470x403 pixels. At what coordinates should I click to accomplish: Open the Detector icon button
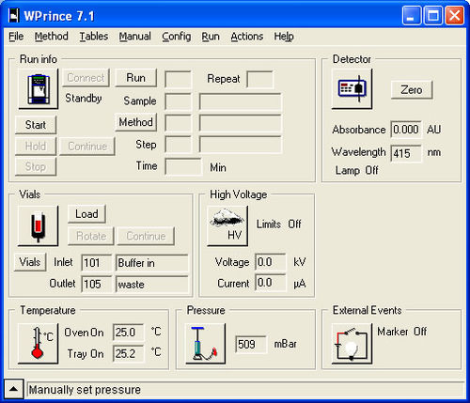352,89
